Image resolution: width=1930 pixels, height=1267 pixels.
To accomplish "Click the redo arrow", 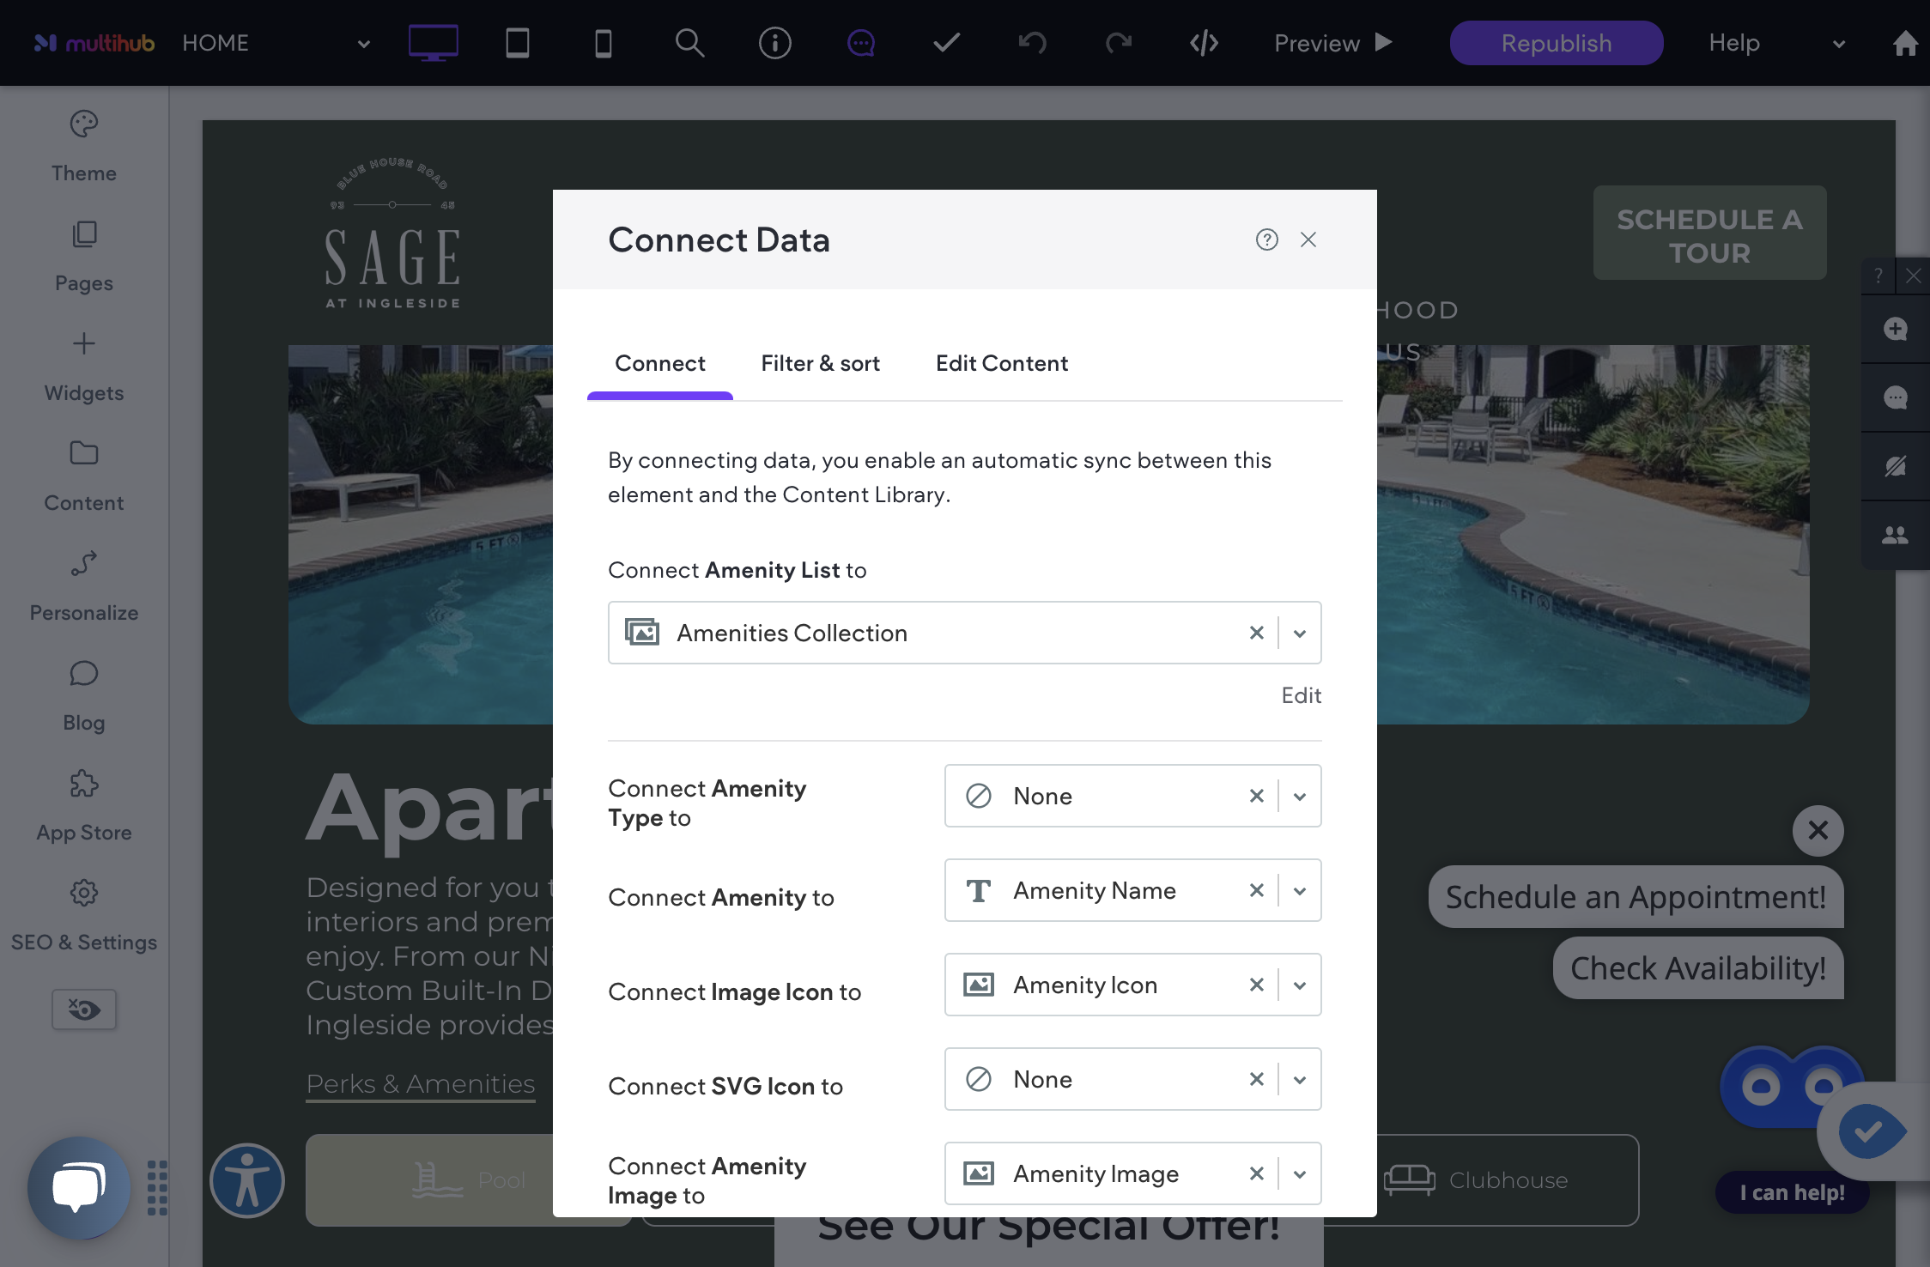I will tap(1119, 43).
